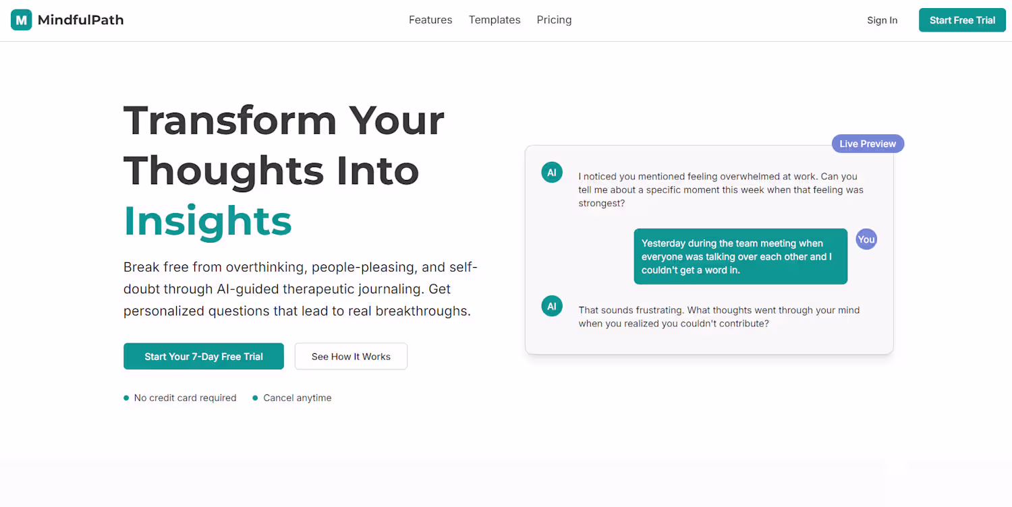This screenshot has height=507, width=1012.
Task: Click the AI reply "That sounds frustrating"
Action: [719, 317]
